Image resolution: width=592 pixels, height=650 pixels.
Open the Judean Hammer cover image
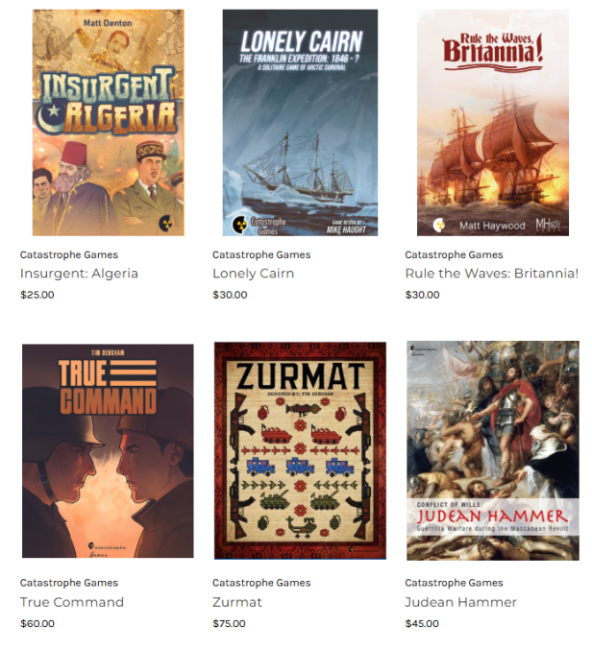(x=493, y=450)
